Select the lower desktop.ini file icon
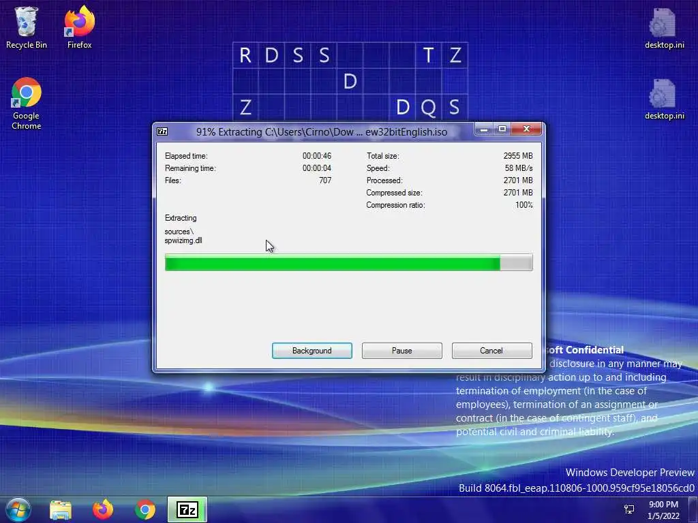This screenshot has width=698, height=523. tap(664, 99)
